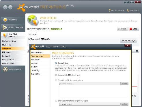
Task: Click the Maintenance sidebar icon
Action: coord(5,69)
